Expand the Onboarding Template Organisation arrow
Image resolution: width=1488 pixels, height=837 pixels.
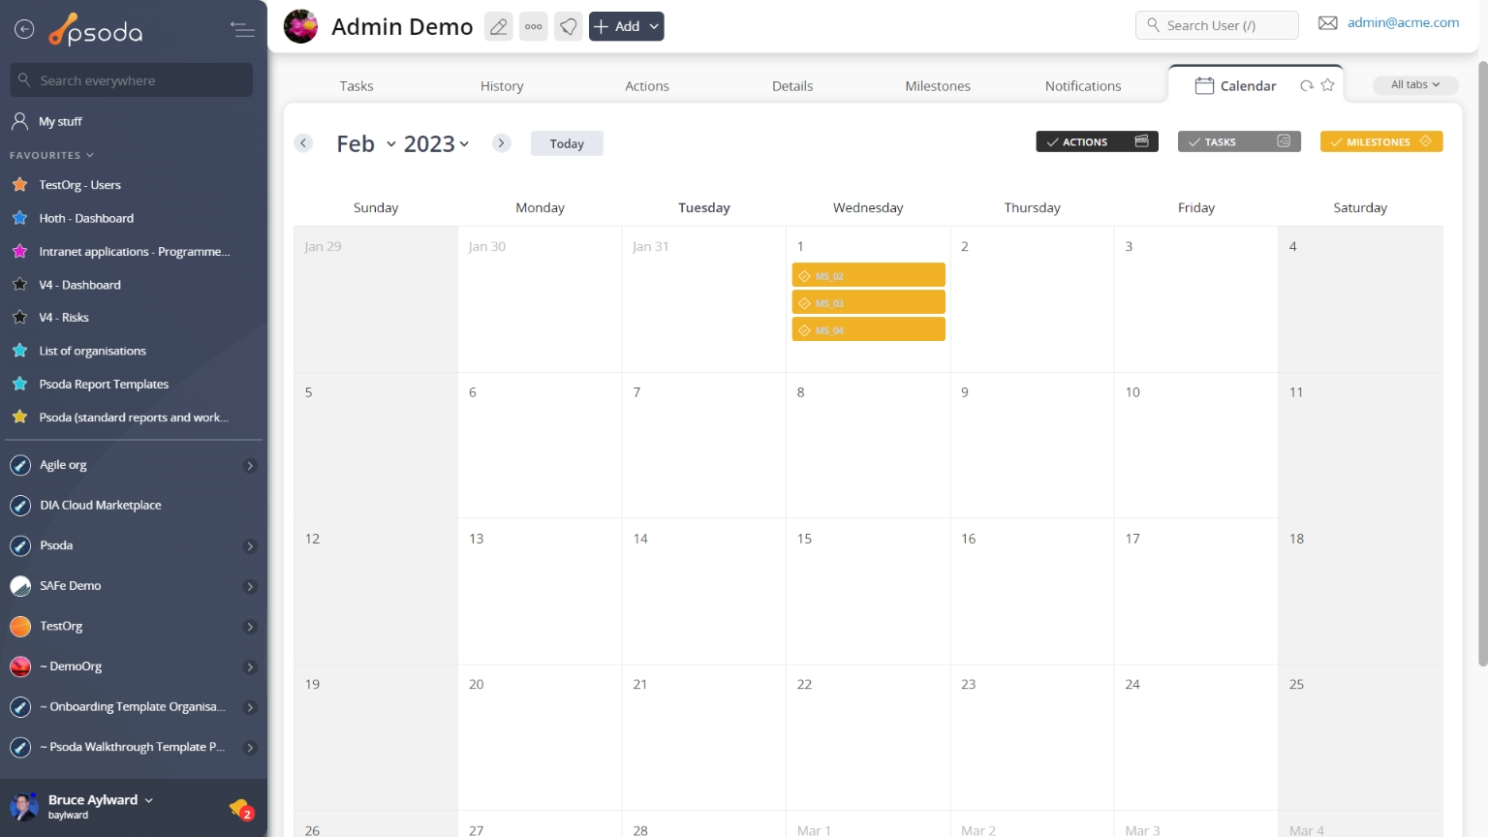pos(250,707)
